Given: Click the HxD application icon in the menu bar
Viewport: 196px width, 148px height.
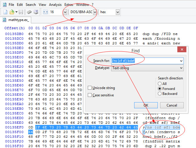Looking at the screenshot, I should click(x=5, y=5).
